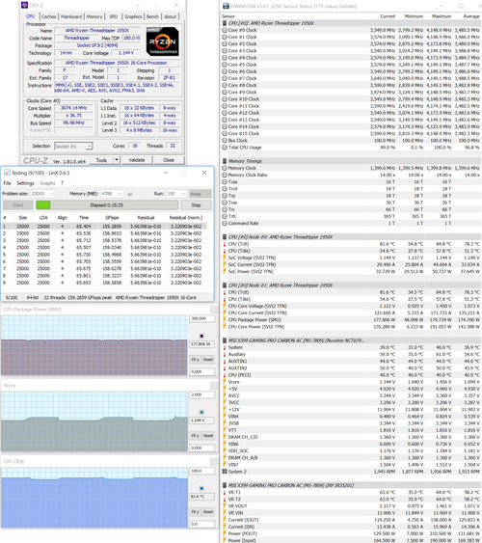The width and height of the screenshot is (482, 543).
Task: Open the Settings menu in LinX
Action: click(25, 183)
